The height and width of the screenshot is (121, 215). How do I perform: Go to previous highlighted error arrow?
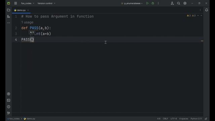click(x=198, y=16)
